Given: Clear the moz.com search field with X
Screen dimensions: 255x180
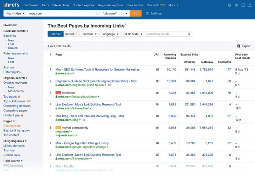Looking at the screenshot, I should point(97,13).
